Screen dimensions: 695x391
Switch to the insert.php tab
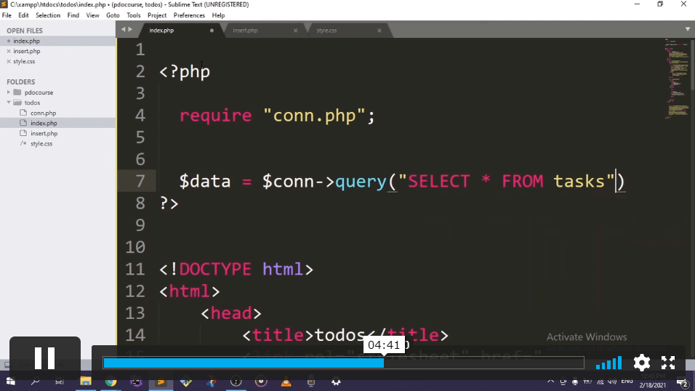pyautogui.click(x=246, y=31)
